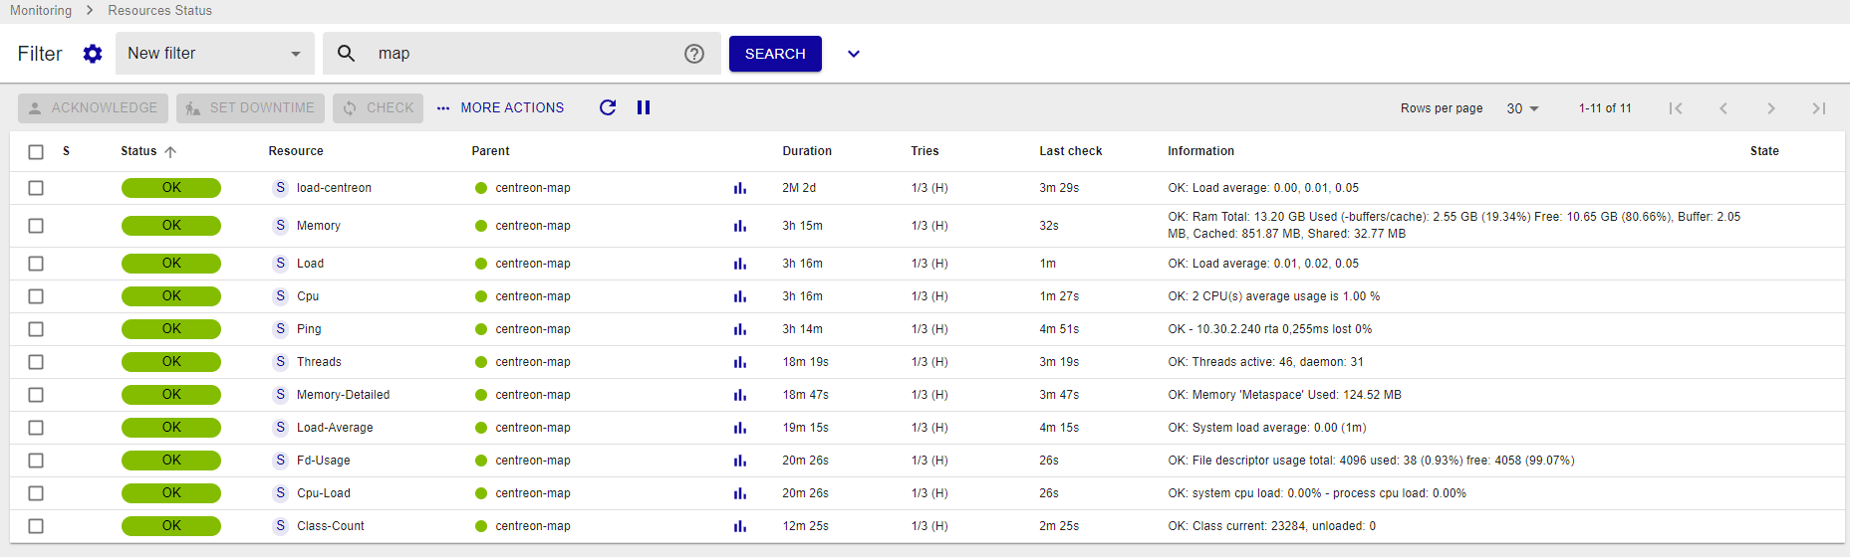
Task: Pause auto-refresh of the list
Action: click(x=644, y=107)
